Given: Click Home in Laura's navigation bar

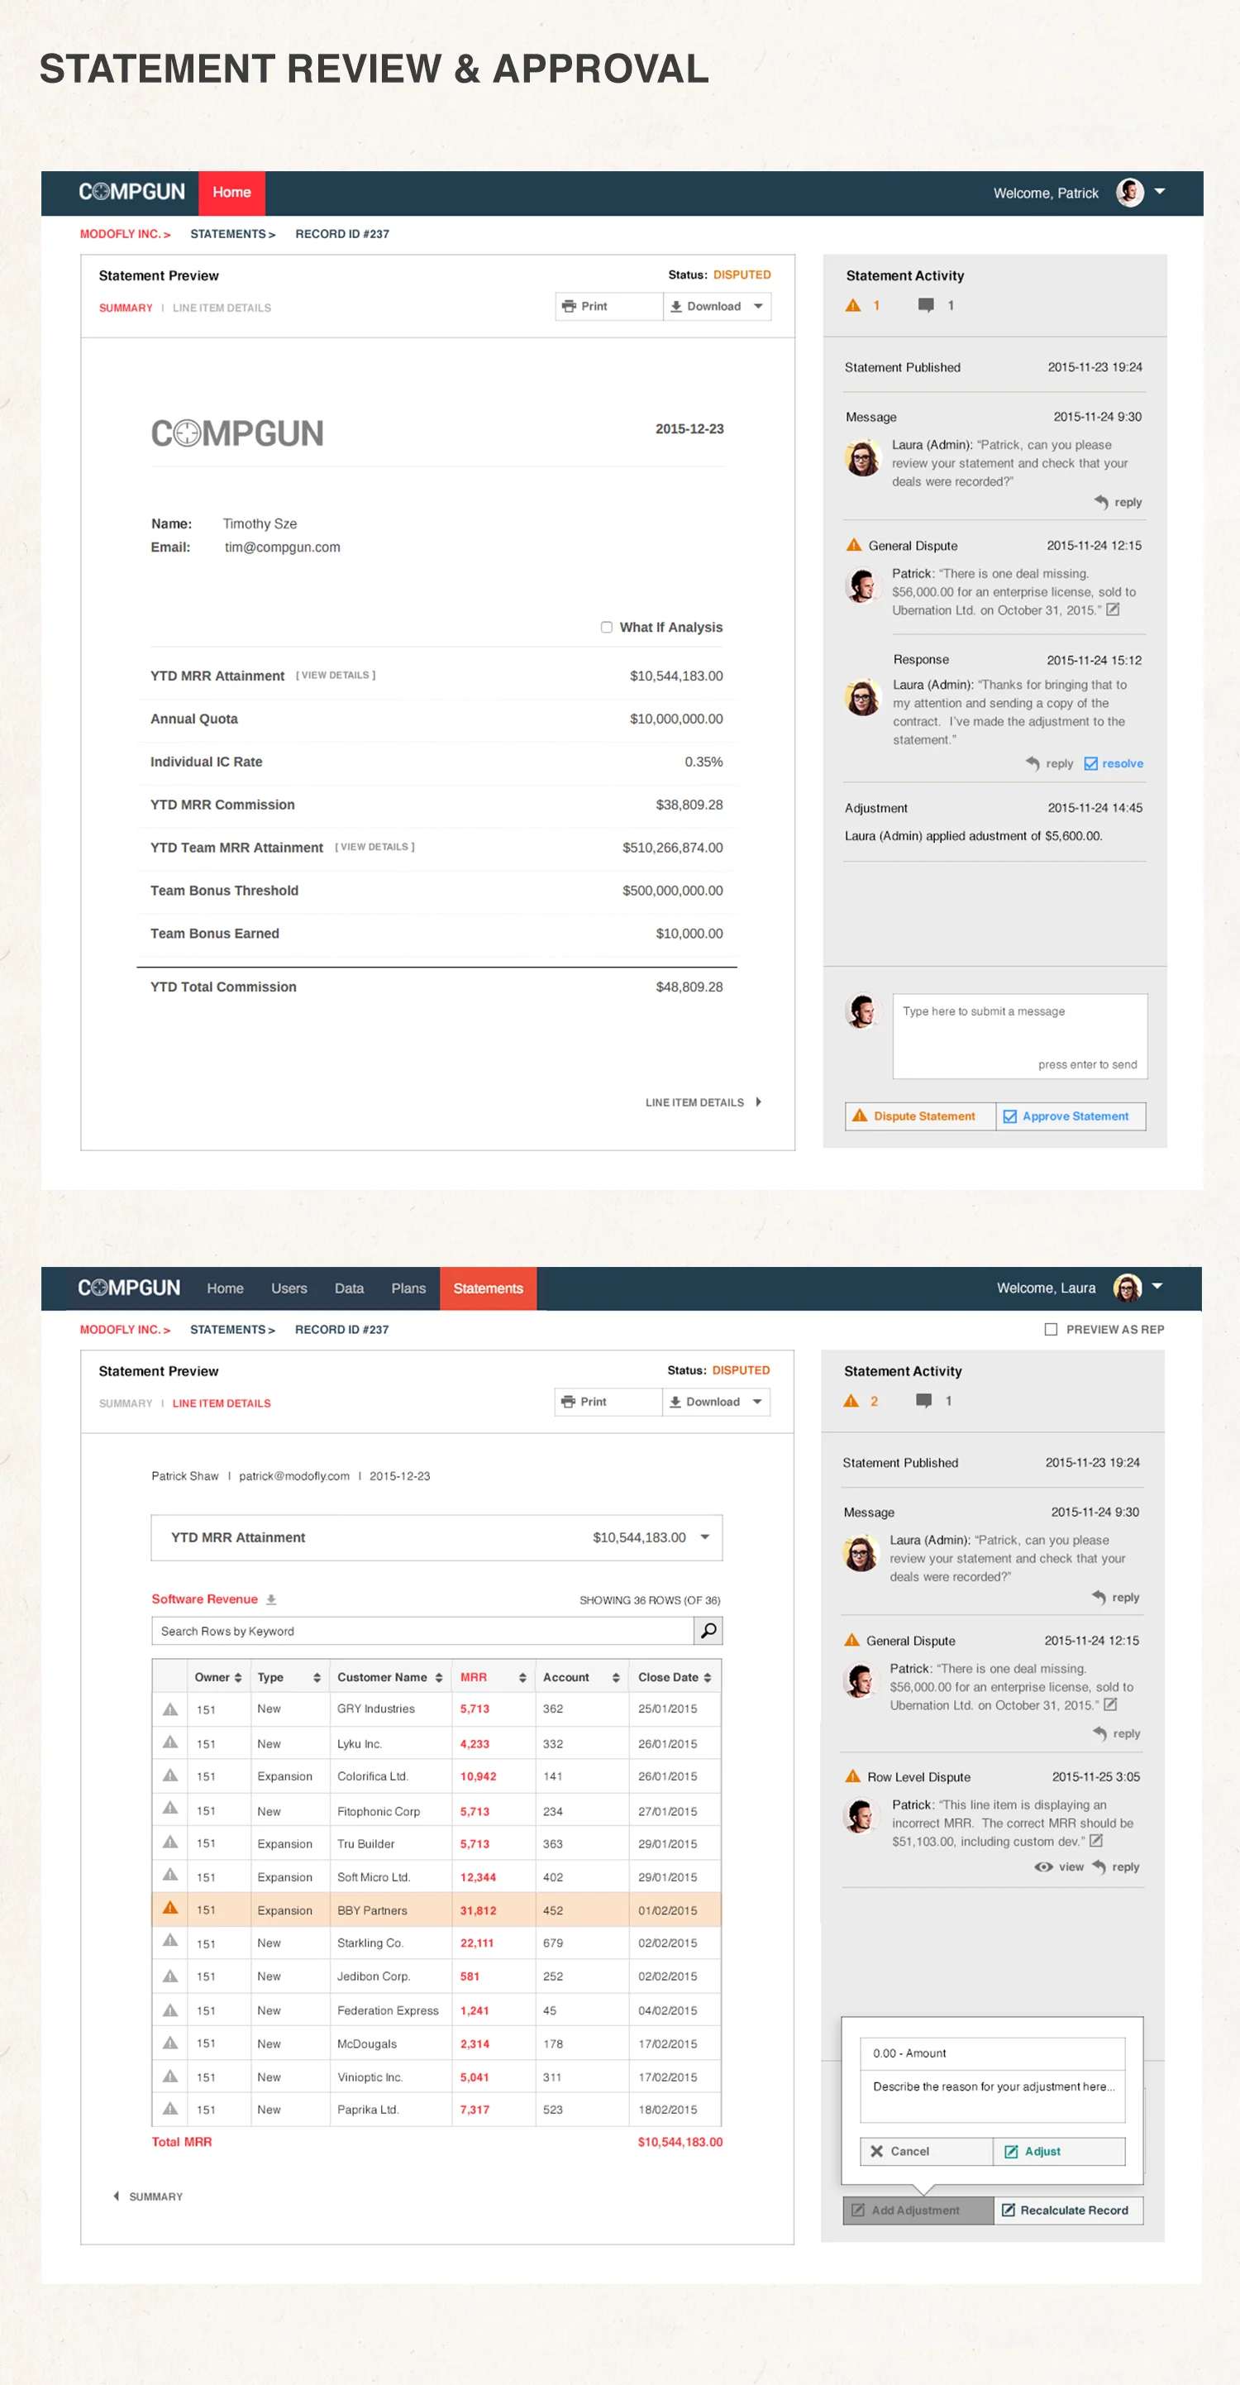Looking at the screenshot, I should coord(225,1288).
